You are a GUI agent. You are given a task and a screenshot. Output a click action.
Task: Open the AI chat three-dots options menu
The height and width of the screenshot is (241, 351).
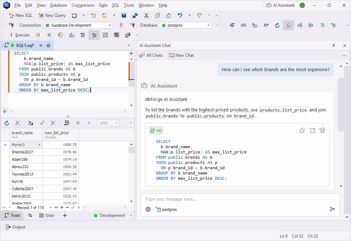click(344, 55)
